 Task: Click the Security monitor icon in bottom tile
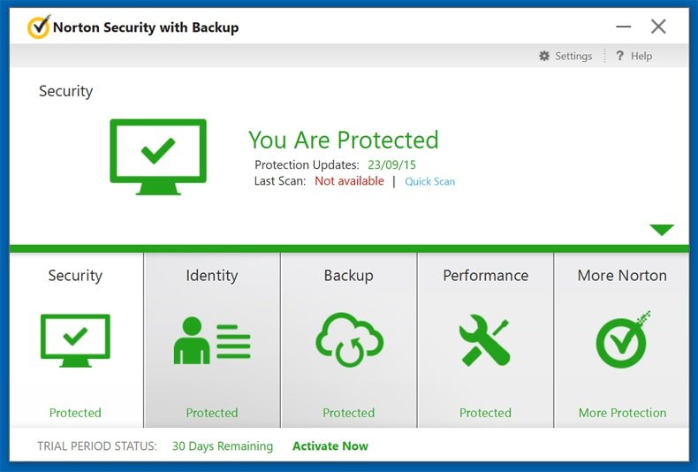(75, 340)
